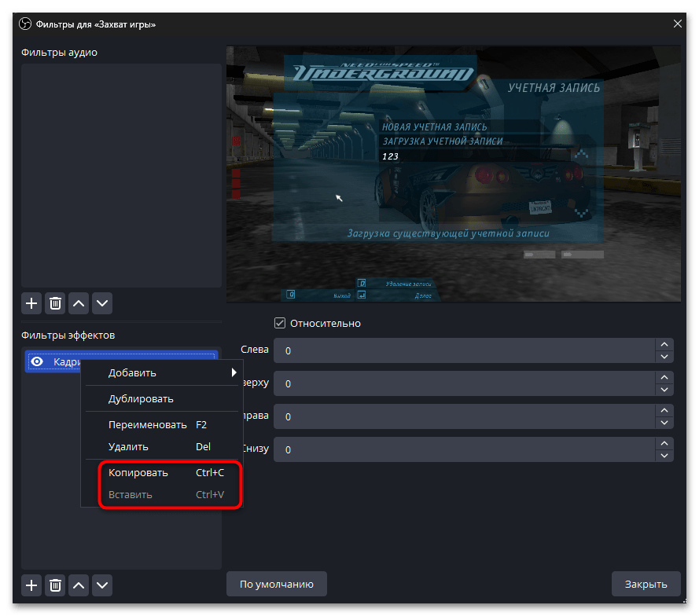Close the filters window with X
This screenshot has height=616, width=699.
[677, 24]
